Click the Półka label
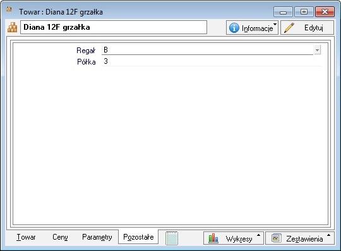 pos(87,62)
